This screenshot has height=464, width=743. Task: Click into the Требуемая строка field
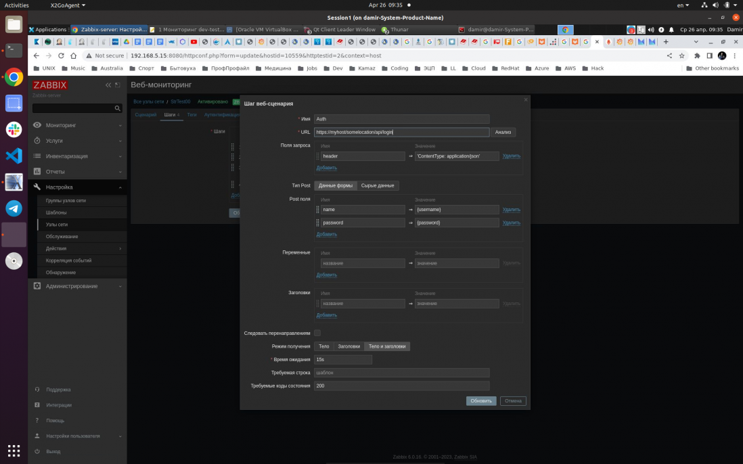401,373
